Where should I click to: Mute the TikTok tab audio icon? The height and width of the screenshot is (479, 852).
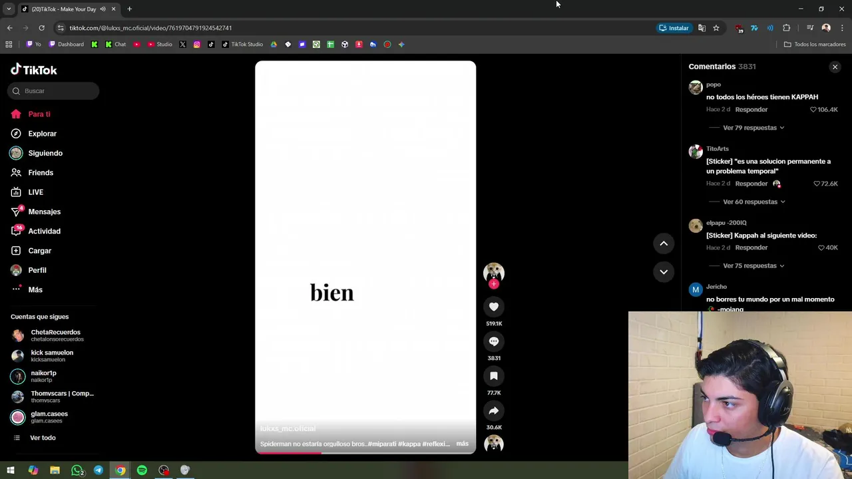point(103,9)
